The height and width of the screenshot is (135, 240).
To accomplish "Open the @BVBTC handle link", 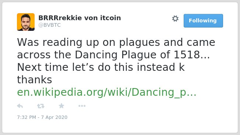I will pos(50,25).
